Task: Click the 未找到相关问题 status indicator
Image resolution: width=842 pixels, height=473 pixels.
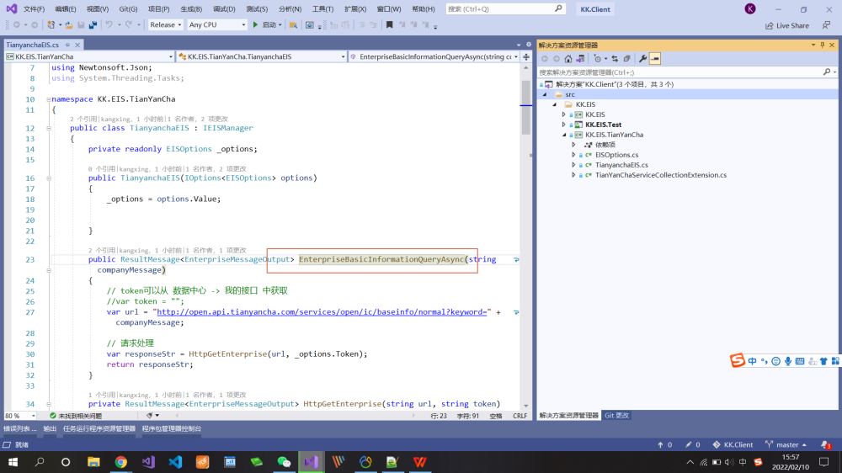Action: click(x=75, y=416)
